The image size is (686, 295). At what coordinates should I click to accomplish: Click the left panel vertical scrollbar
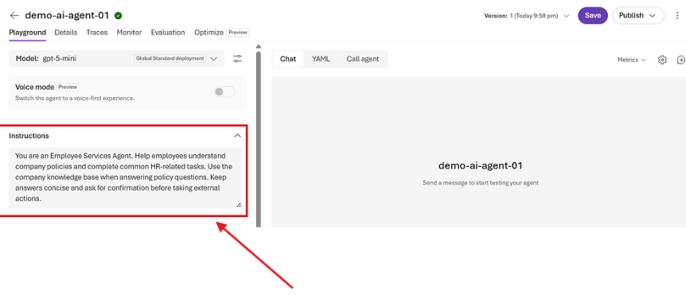tap(259, 139)
